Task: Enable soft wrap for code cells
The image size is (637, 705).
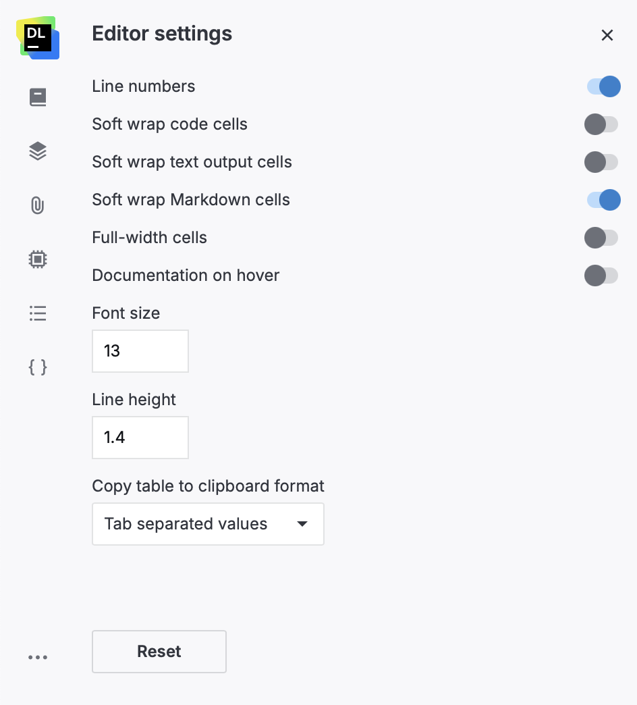Action: click(x=602, y=124)
